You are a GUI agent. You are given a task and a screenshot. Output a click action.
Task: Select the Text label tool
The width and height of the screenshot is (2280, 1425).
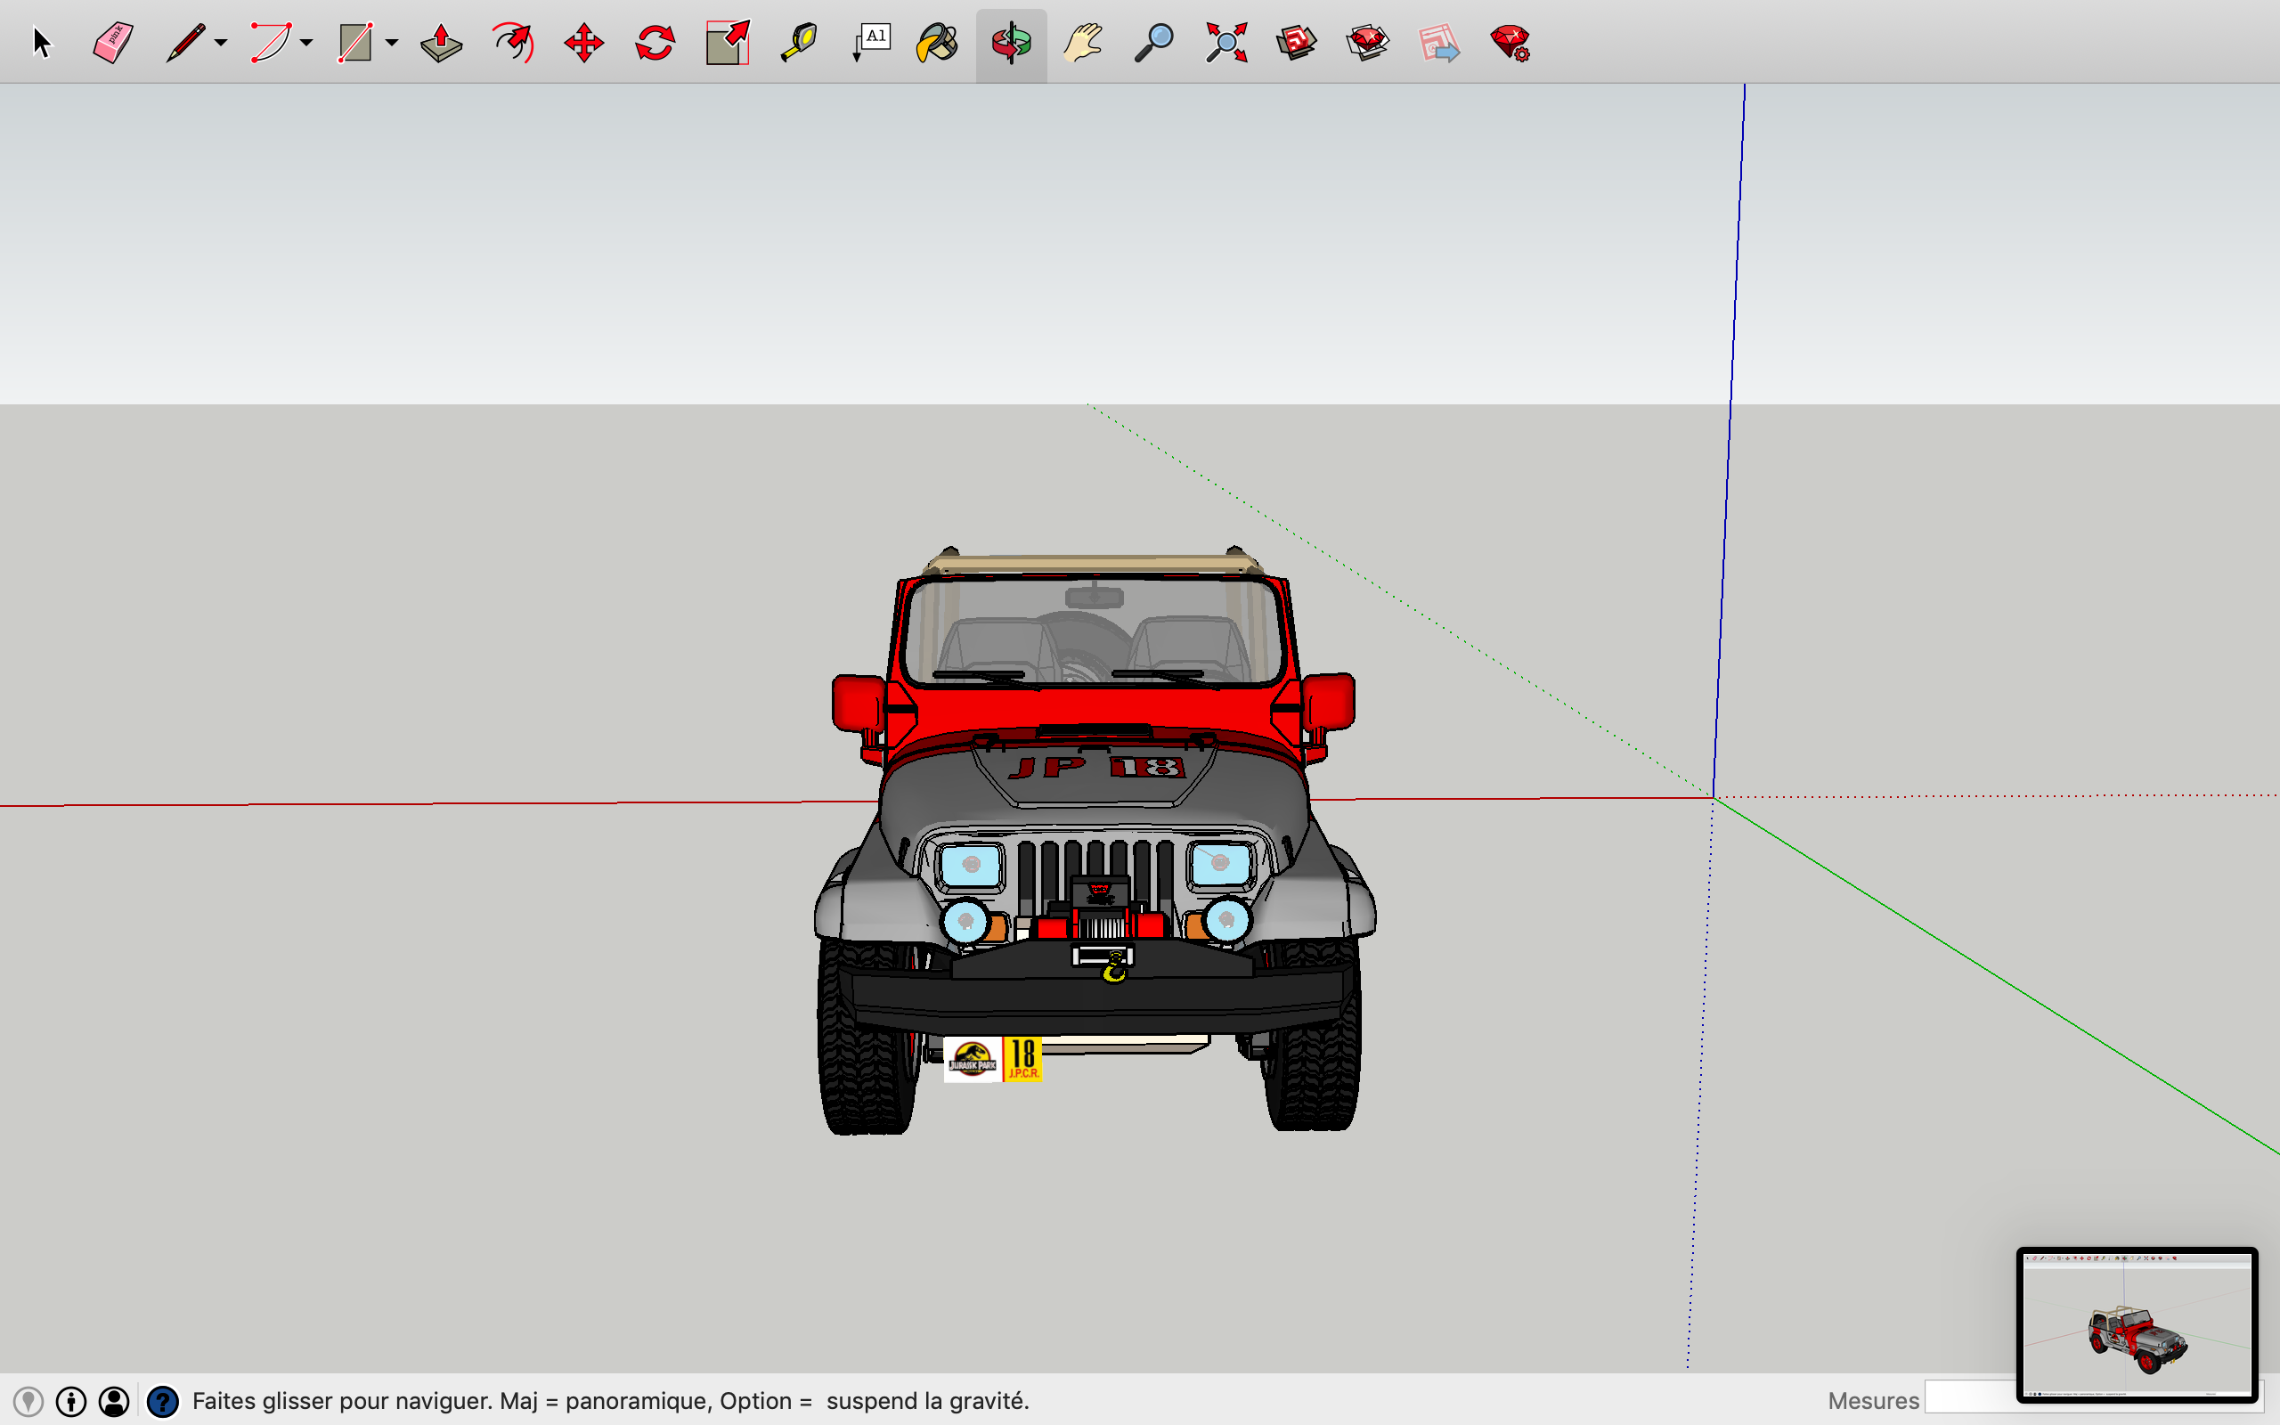point(872,44)
